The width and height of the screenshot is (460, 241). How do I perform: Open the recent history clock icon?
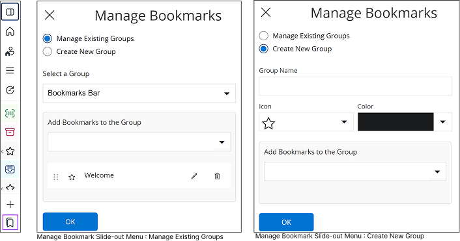(x=10, y=90)
